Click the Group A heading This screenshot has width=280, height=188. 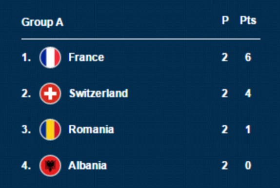42,22
